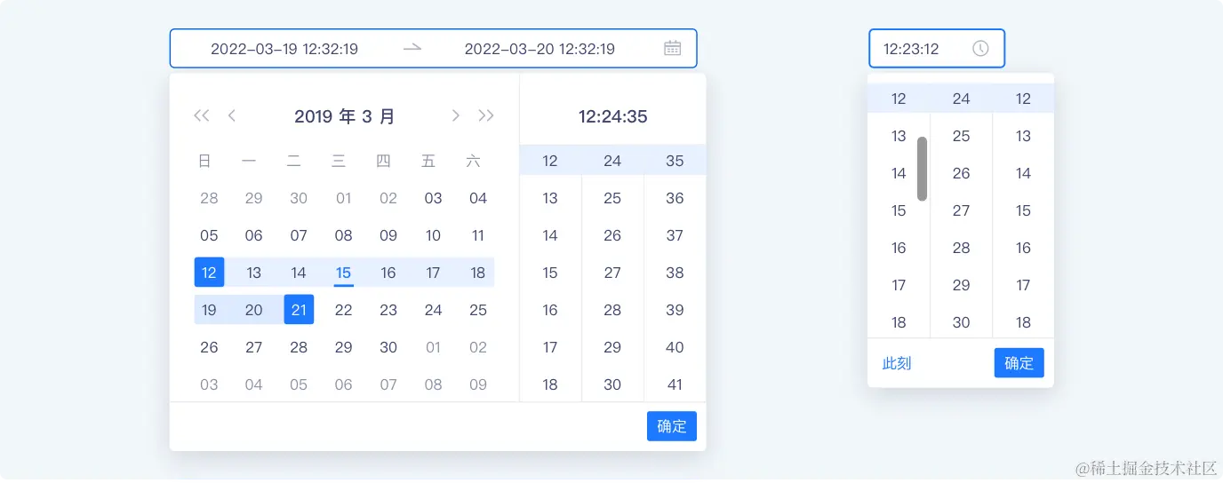The height and width of the screenshot is (483, 1223).
Task: Select highlighted end date 21
Action: tap(299, 310)
